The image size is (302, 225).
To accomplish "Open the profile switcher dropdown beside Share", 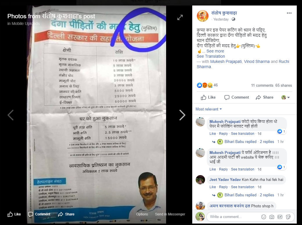I will (285, 97).
